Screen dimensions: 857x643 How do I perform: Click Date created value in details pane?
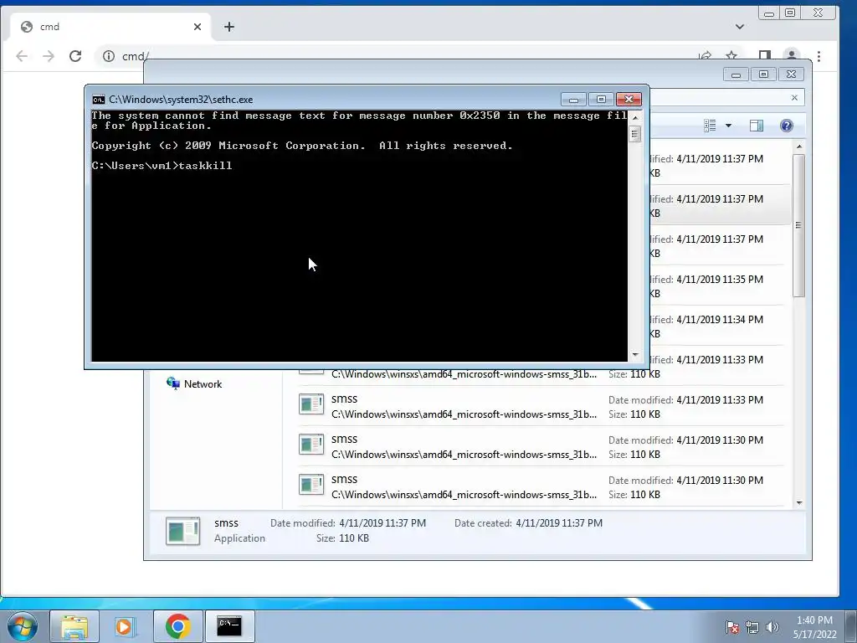[559, 523]
